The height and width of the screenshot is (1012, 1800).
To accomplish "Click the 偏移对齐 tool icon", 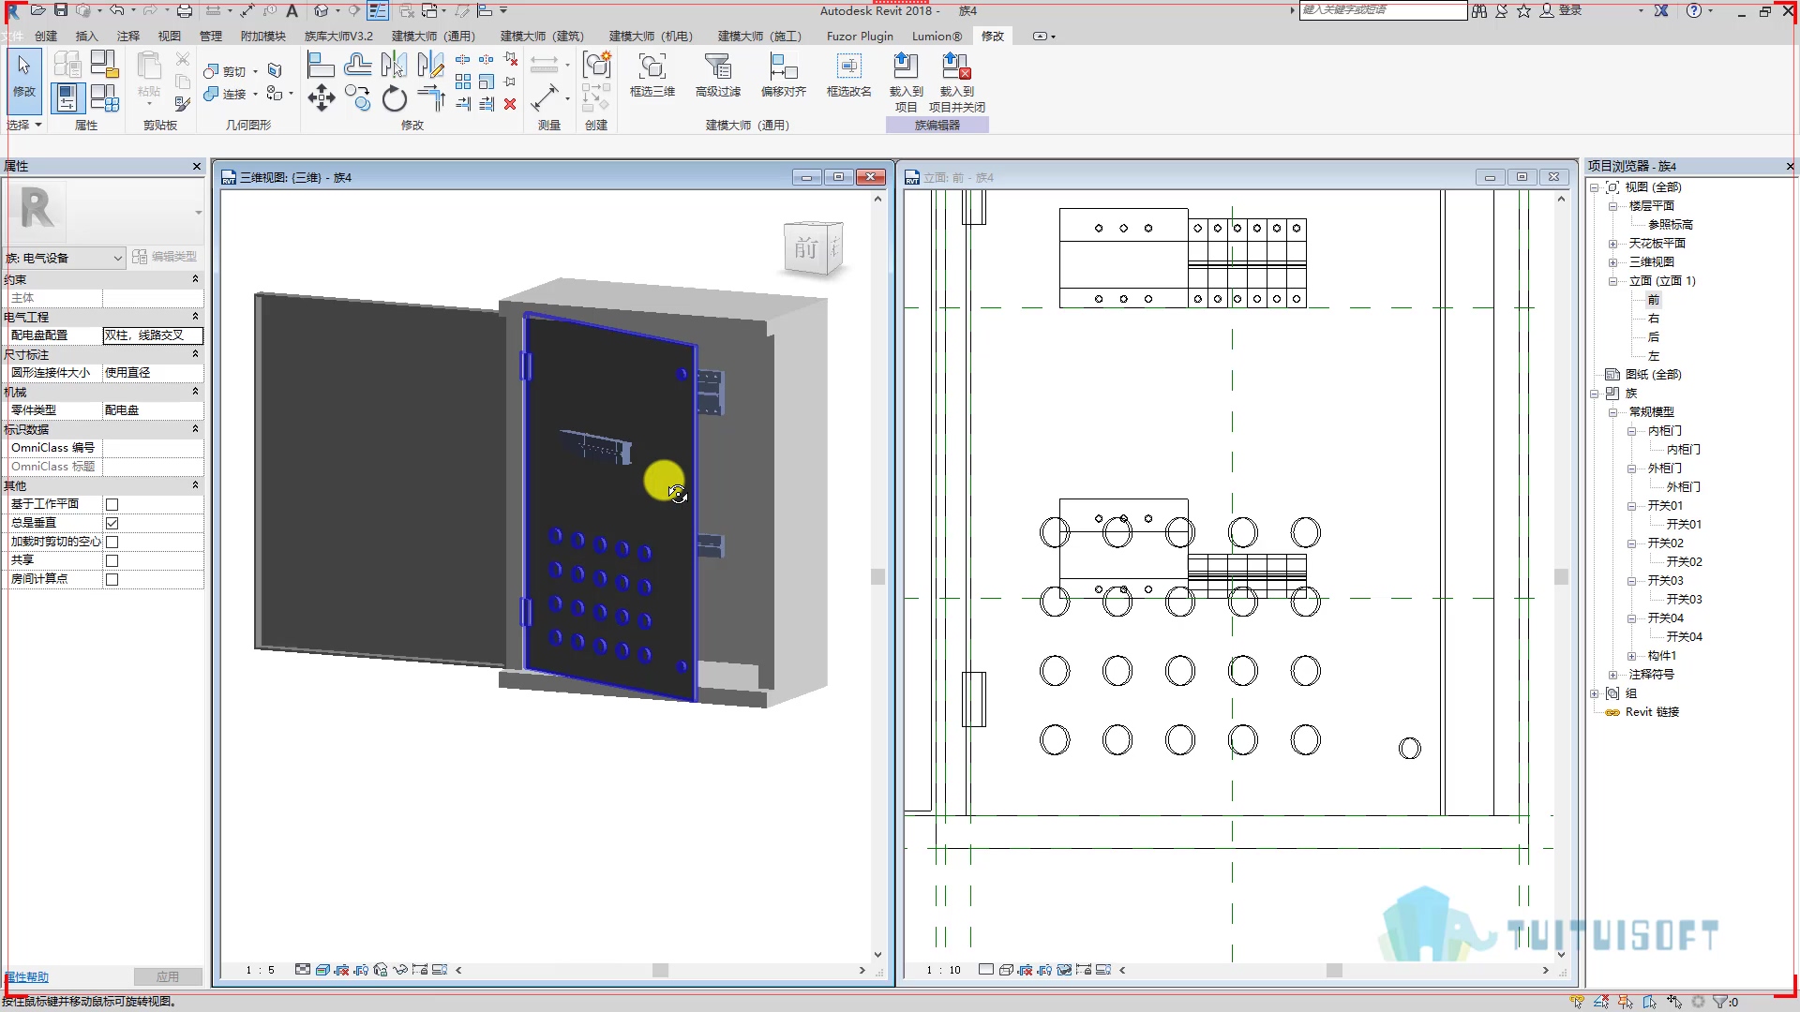I will (784, 75).
